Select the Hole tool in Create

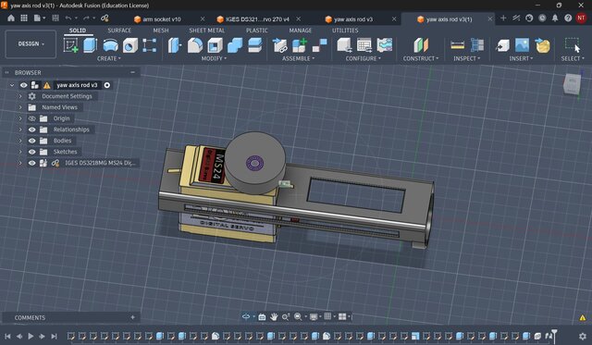129,45
